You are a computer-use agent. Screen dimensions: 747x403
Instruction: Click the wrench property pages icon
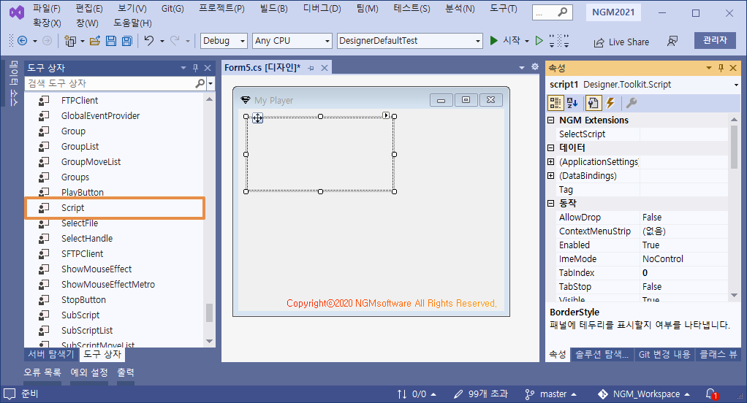click(632, 103)
